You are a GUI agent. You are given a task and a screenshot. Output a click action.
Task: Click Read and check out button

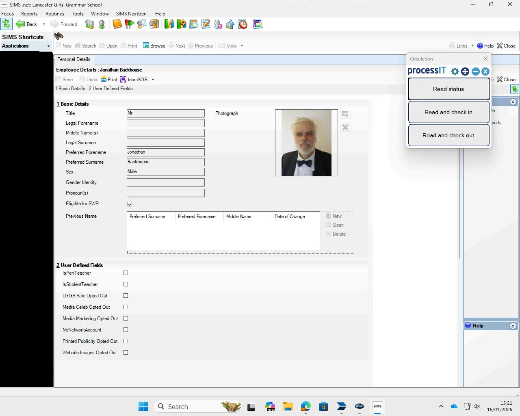[x=448, y=135]
